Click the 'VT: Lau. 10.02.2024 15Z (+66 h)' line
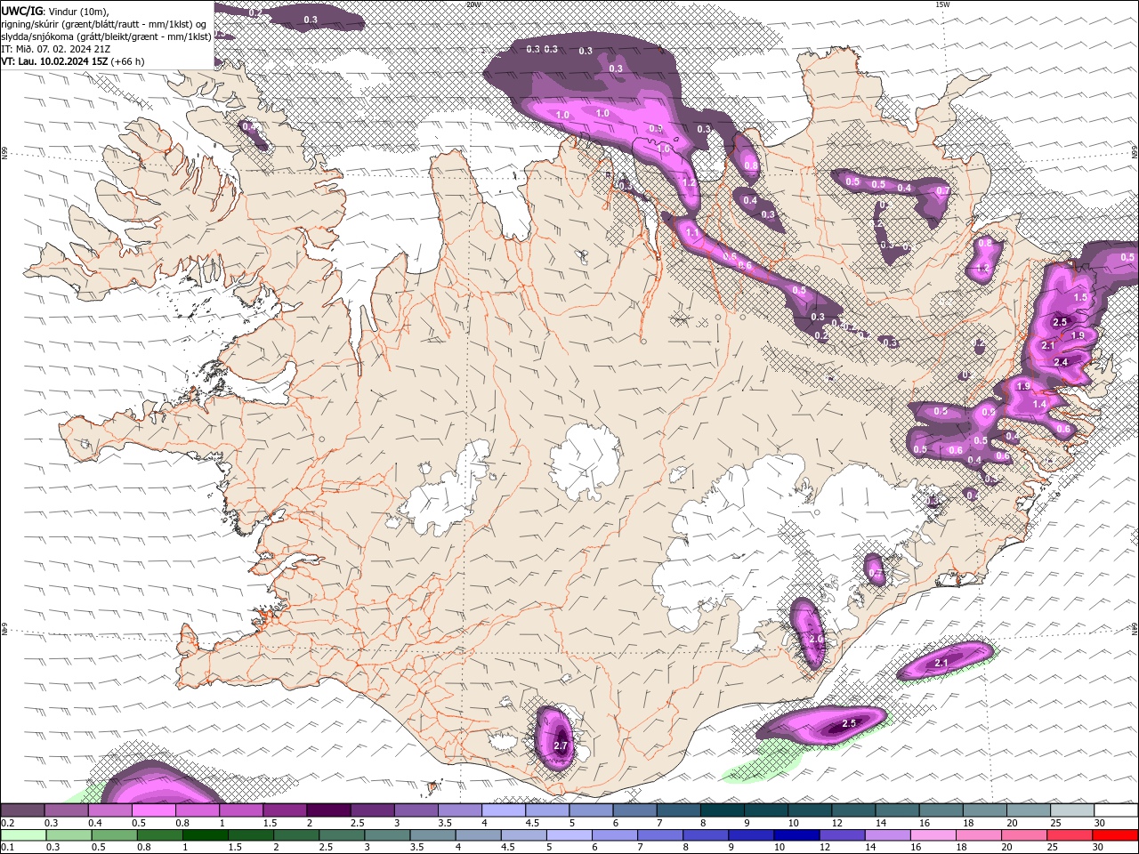The height and width of the screenshot is (854, 1139). click(x=73, y=61)
